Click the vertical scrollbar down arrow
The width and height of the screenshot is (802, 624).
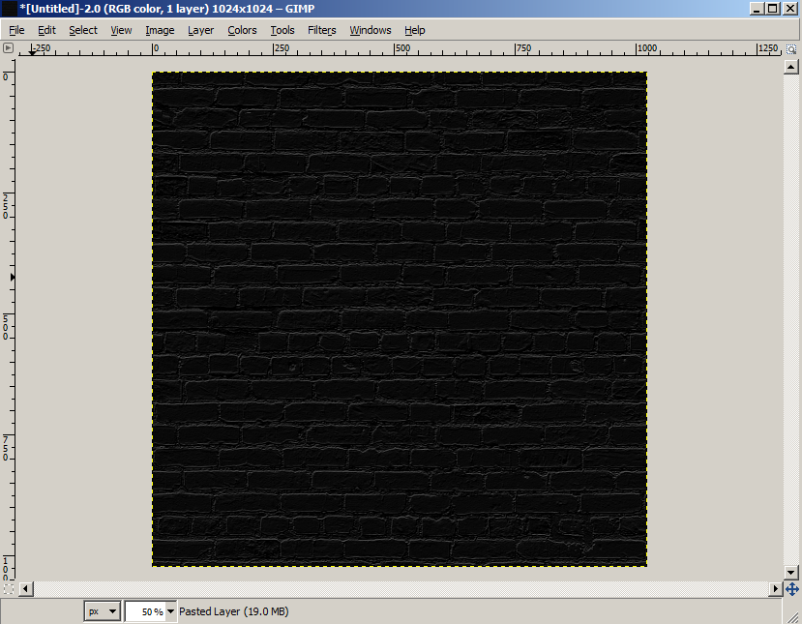click(791, 573)
